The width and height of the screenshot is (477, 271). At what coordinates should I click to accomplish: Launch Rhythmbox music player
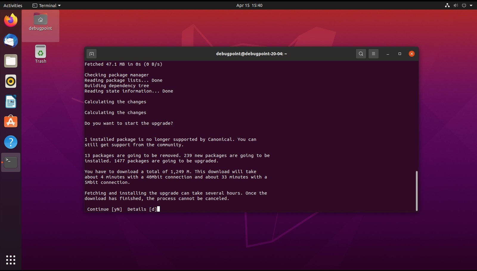[11, 81]
